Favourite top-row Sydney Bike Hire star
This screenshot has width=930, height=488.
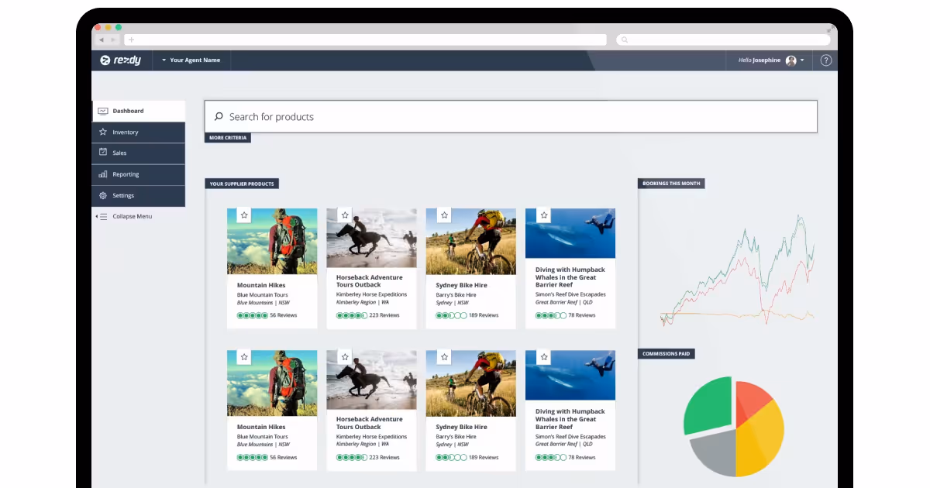click(x=445, y=215)
